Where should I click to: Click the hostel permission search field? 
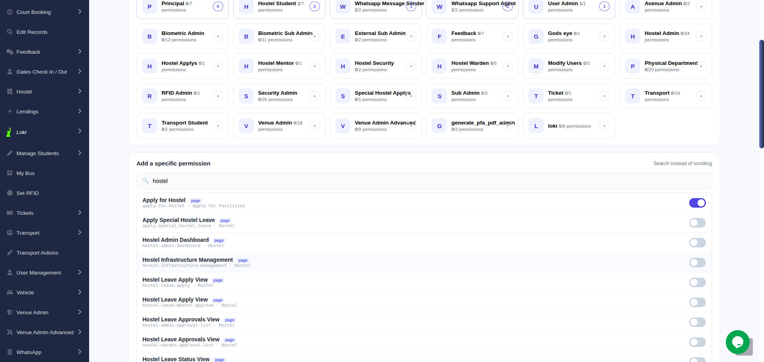tap(424, 181)
